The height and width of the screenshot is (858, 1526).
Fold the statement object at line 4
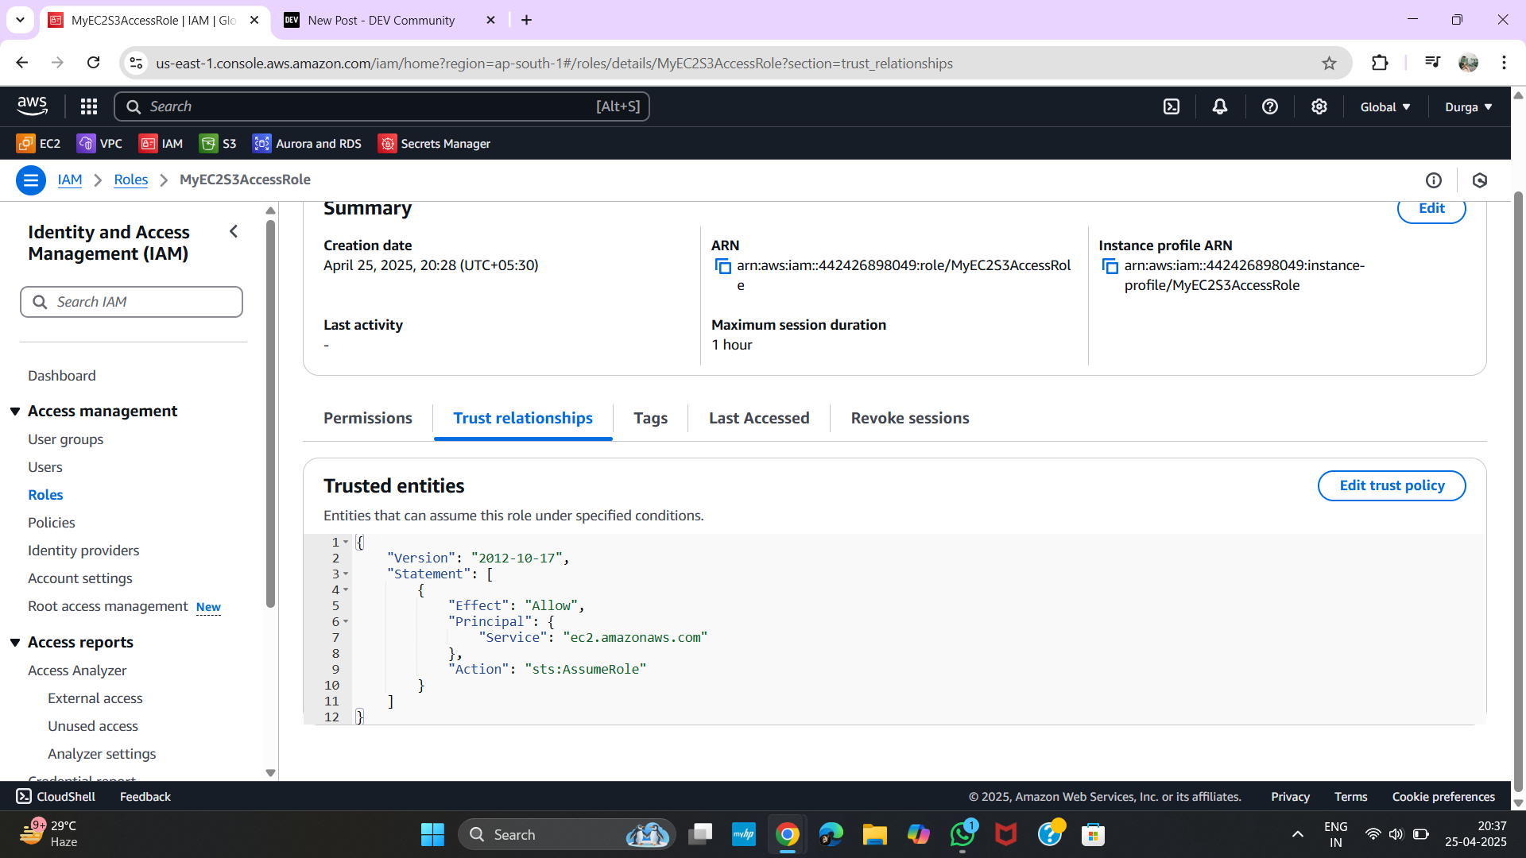pos(346,589)
